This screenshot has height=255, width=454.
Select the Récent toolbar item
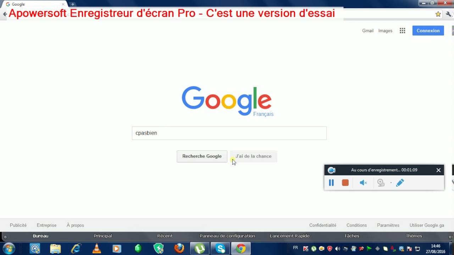(x=165, y=236)
